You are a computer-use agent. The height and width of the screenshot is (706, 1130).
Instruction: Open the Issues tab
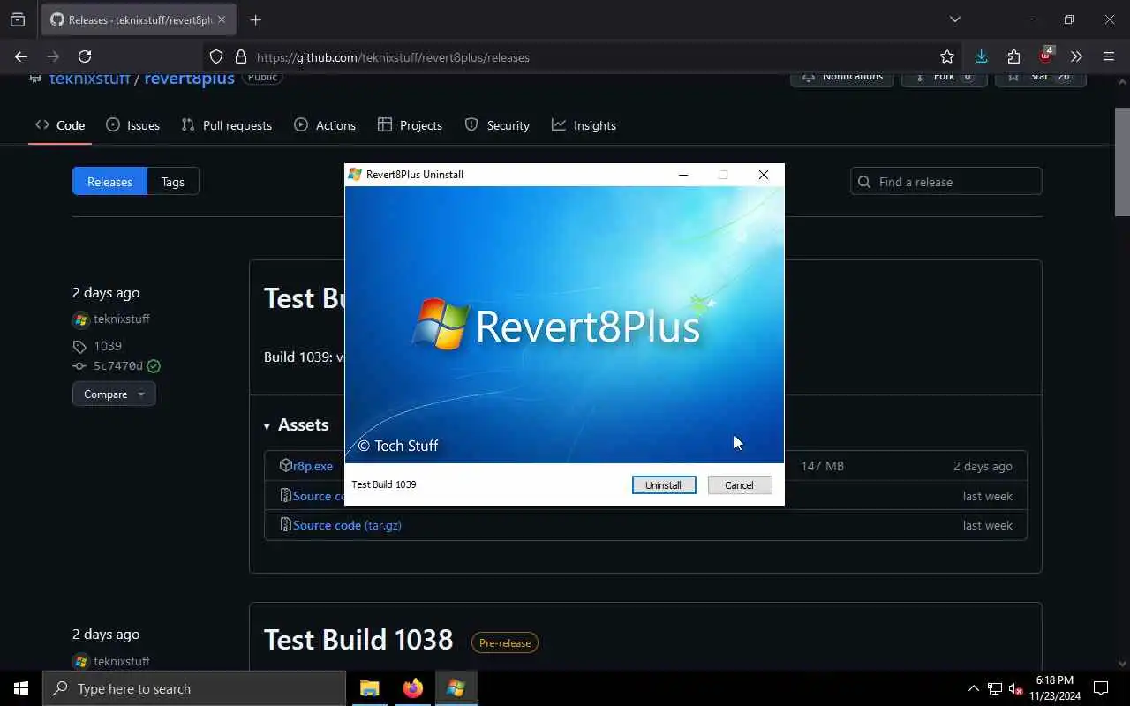coord(133,125)
